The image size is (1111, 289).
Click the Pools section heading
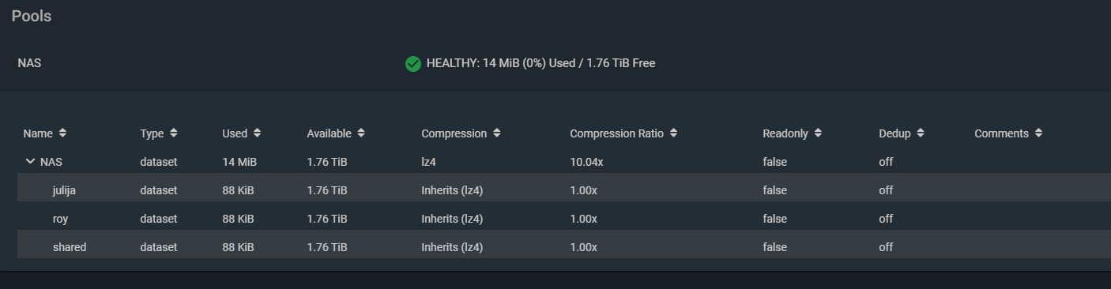[x=32, y=16]
